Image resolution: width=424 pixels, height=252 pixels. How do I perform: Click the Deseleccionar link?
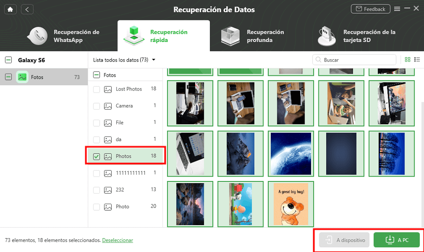pyautogui.click(x=117, y=240)
